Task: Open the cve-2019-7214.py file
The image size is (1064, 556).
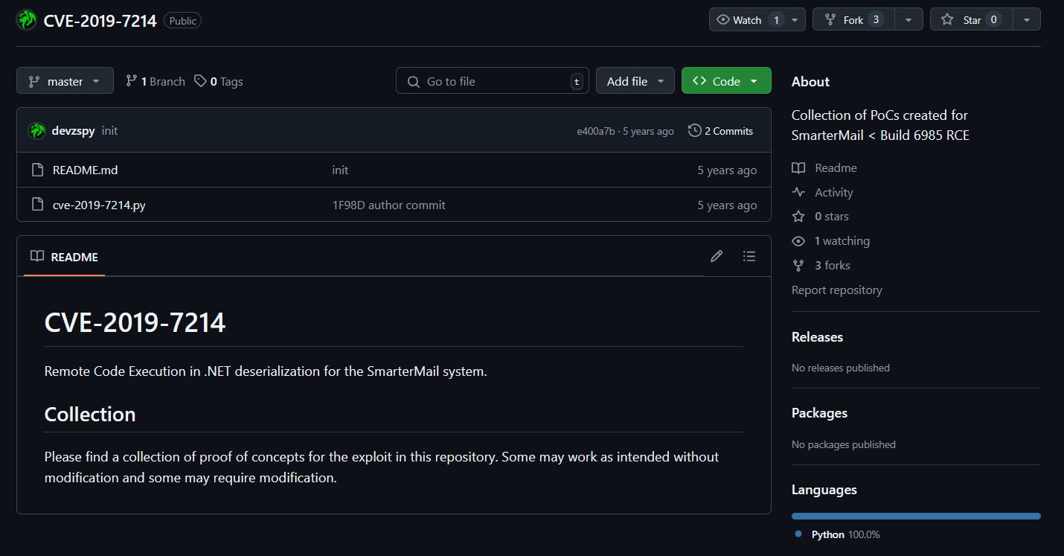Action: [x=99, y=205]
